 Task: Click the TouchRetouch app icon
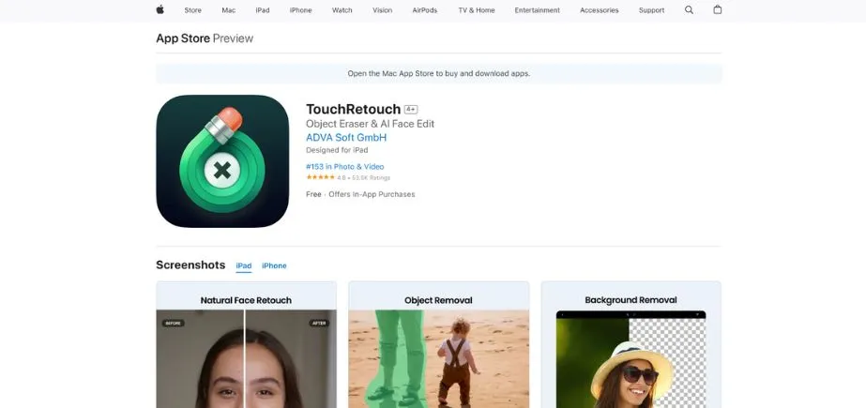[x=222, y=161]
